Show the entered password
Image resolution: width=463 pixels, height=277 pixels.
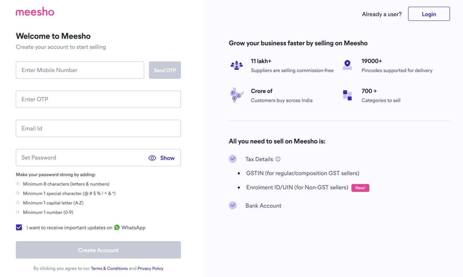click(x=167, y=158)
